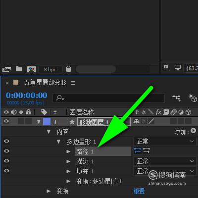Click the 8 bpc color depth button
198x198 pixels.
tap(50, 69)
